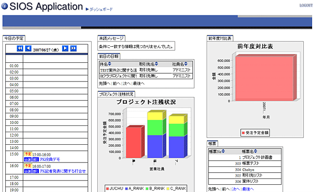Sort daily report by 件名 column

tap(110, 64)
